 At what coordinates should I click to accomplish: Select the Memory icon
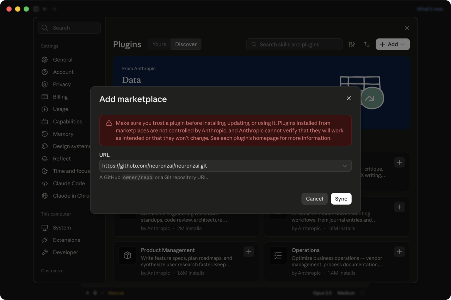click(x=45, y=134)
